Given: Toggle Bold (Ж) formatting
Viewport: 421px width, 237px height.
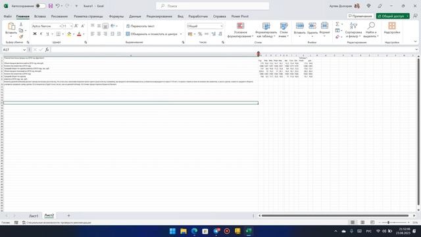Looking at the screenshot, I should pyautogui.click(x=35, y=34).
